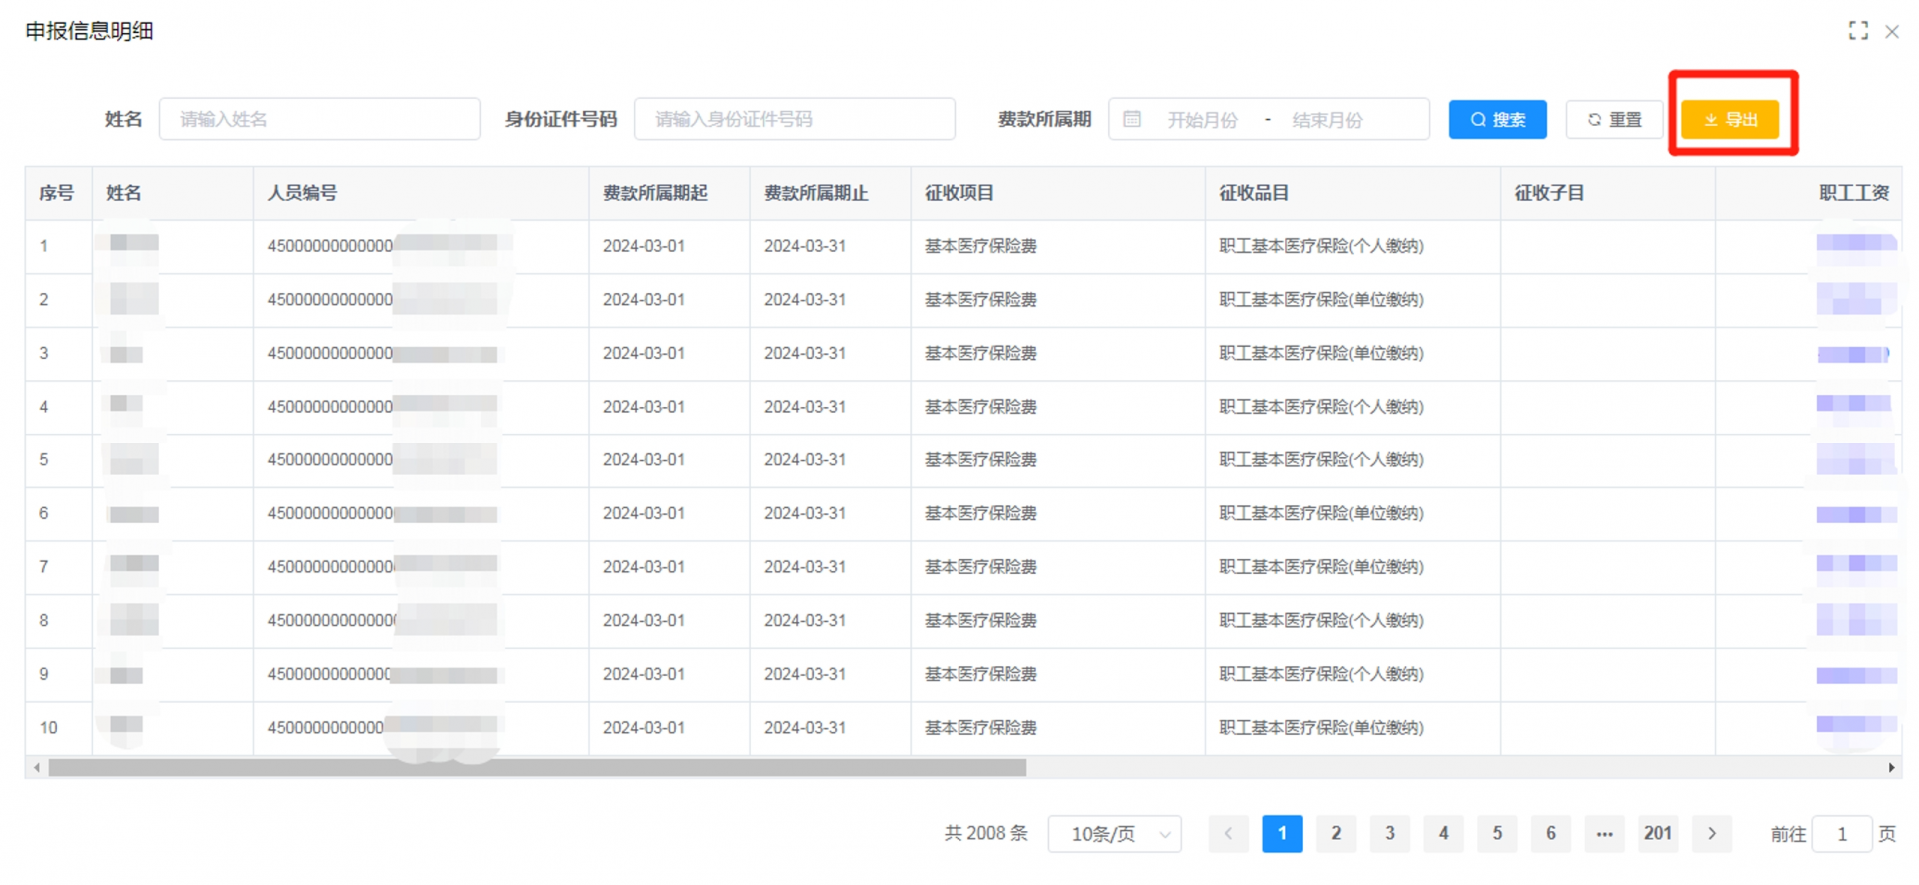The width and height of the screenshot is (1919, 885).
Task: Click the orange 导出 export button
Action: [x=1730, y=120]
